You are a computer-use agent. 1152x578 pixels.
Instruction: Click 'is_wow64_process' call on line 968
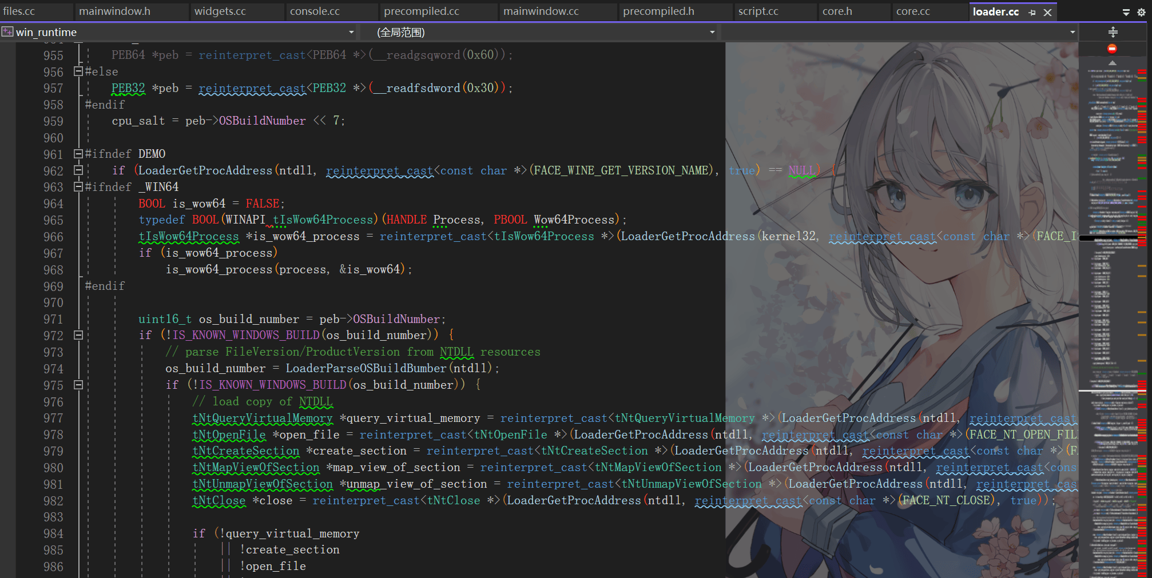219,269
